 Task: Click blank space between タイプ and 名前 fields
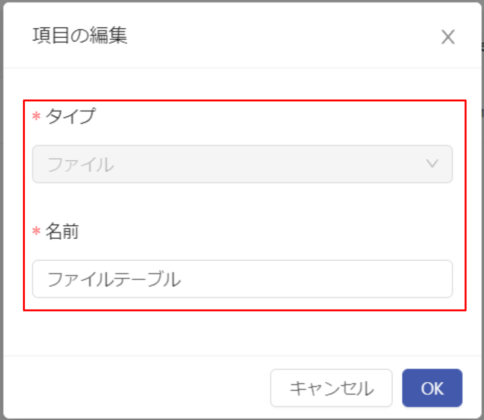[x=242, y=202]
